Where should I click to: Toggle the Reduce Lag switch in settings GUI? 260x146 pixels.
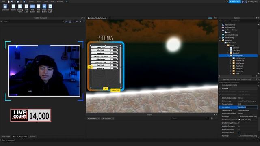pyautogui.click(x=114, y=68)
